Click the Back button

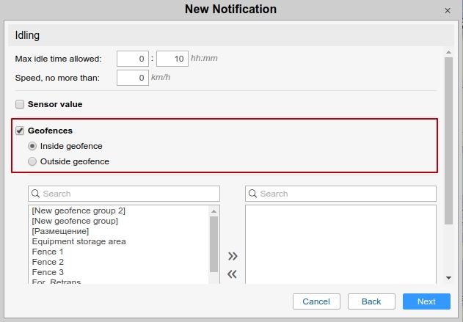[371, 301]
